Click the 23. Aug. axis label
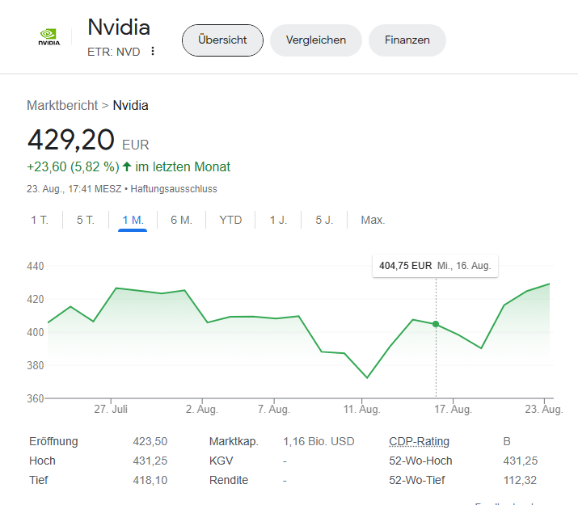Viewport: 578px width, 505px height. [x=544, y=409]
